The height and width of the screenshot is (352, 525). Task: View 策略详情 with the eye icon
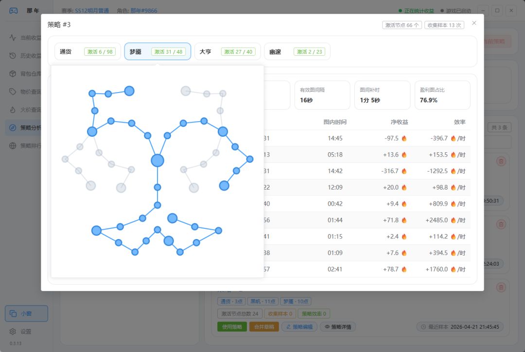click(337, 327)
